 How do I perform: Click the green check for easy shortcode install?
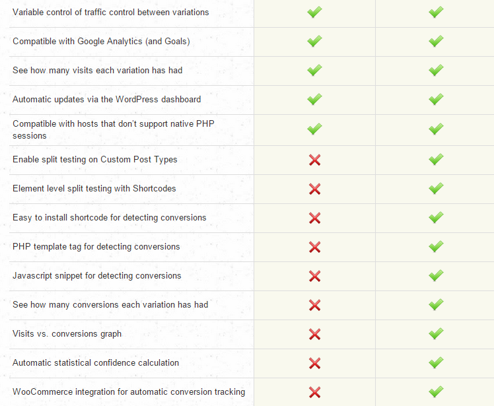[x=436, y=218]
